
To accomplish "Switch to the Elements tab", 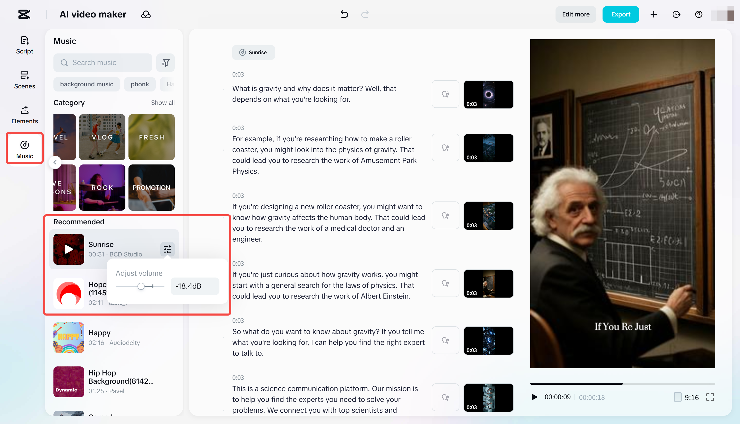I will pos(24,114).
